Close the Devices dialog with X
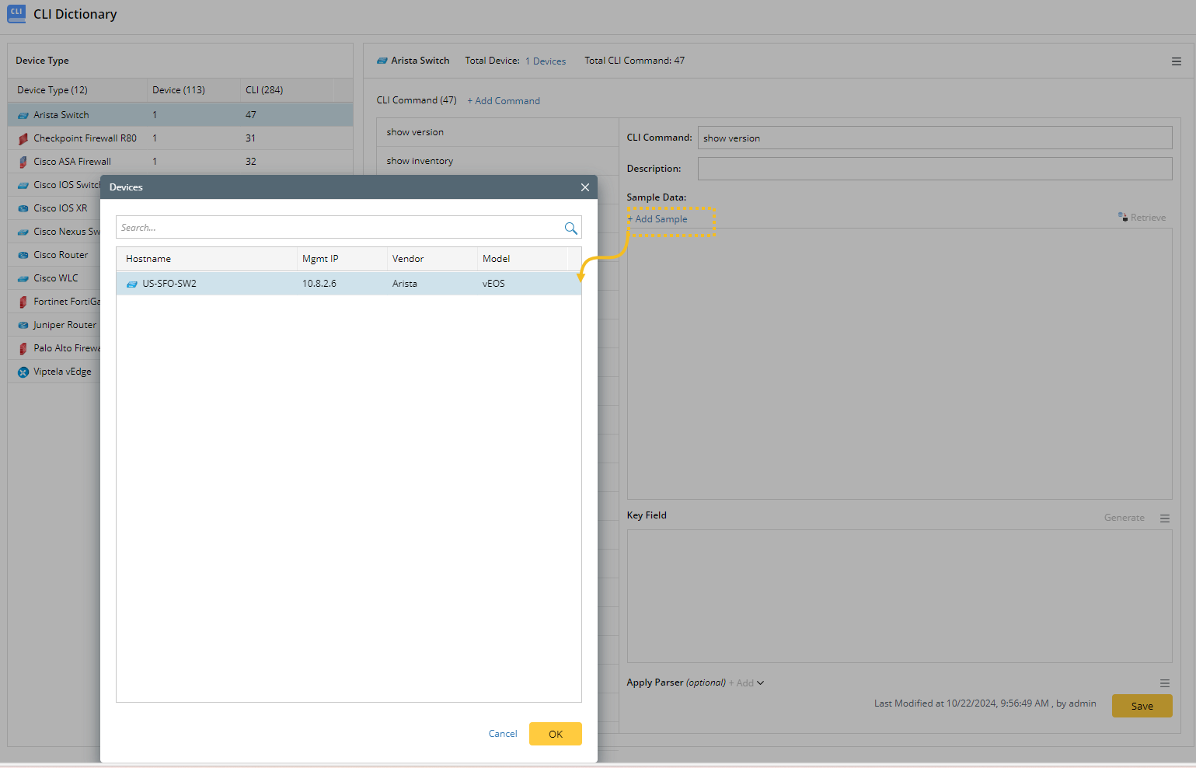Screen dimensions: 1196x768 point(585,187)
